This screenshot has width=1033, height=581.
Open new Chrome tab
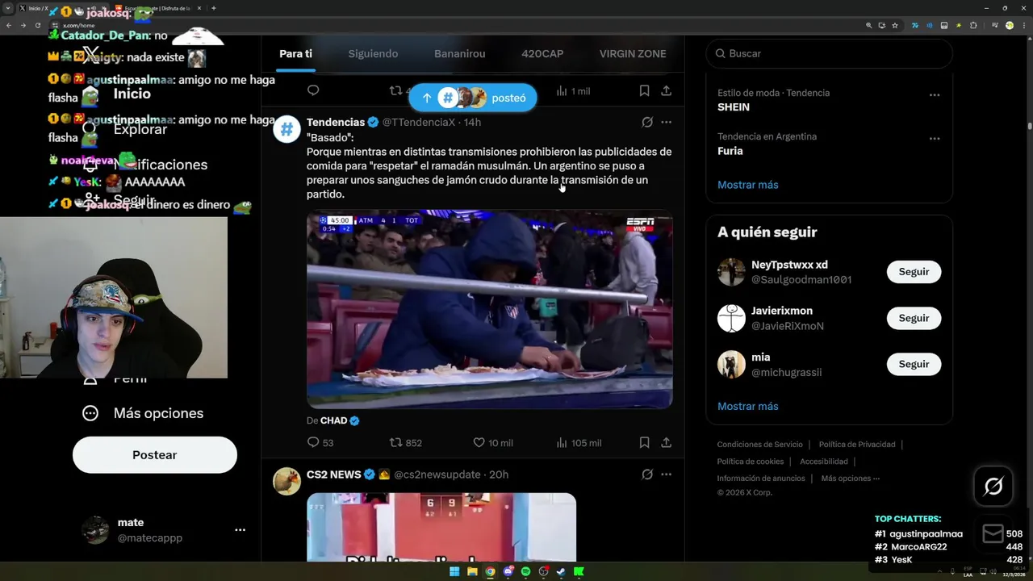[x=213, y=8]
